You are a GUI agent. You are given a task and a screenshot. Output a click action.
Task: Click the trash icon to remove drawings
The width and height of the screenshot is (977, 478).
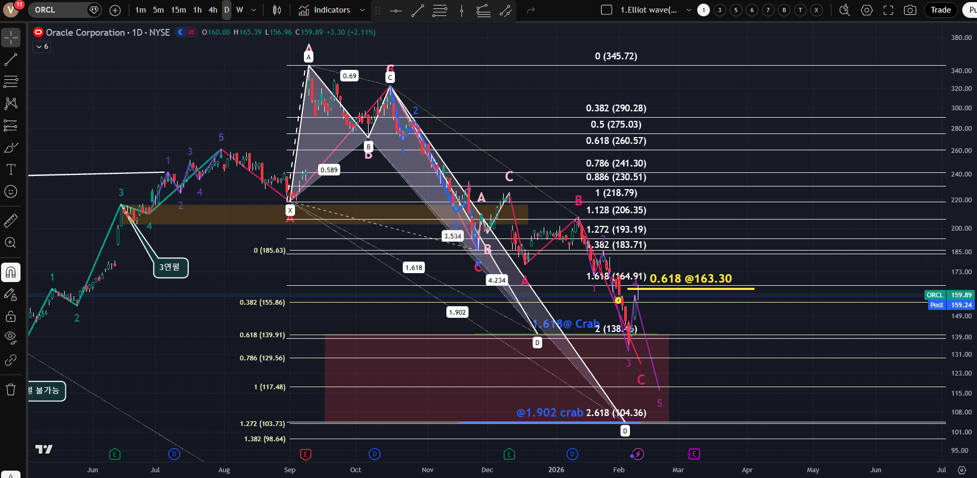coord(11,389)
